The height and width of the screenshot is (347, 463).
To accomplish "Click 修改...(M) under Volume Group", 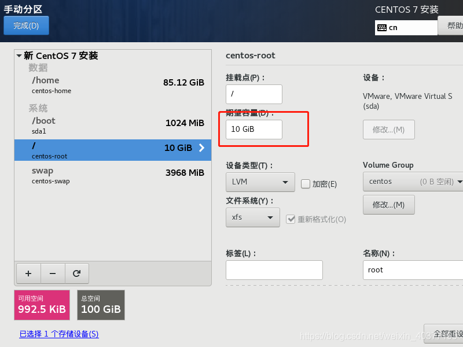I will 388,204.
